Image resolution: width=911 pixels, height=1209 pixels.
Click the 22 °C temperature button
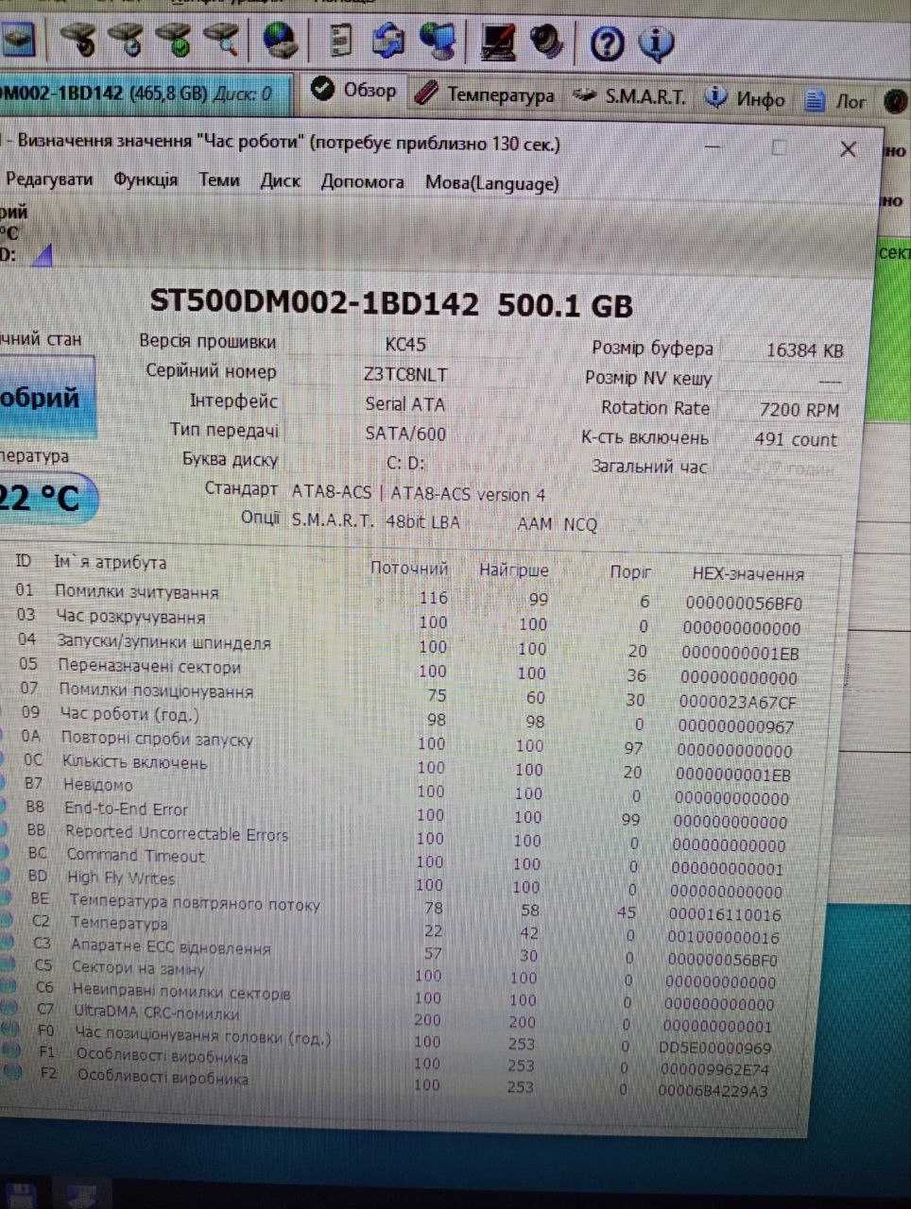point(47,497)
